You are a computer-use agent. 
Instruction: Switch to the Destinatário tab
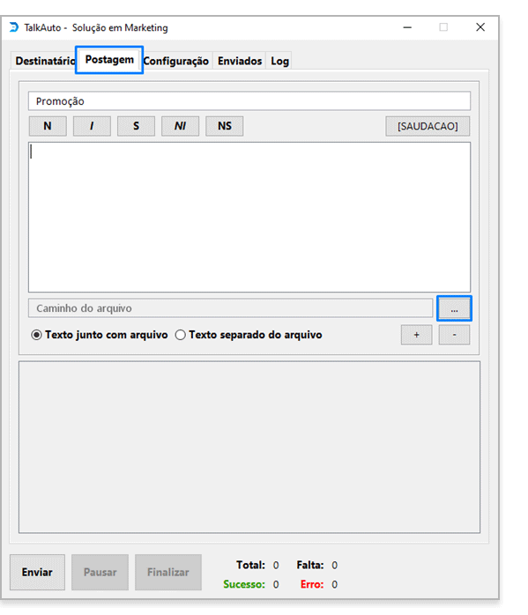point(43,61)
